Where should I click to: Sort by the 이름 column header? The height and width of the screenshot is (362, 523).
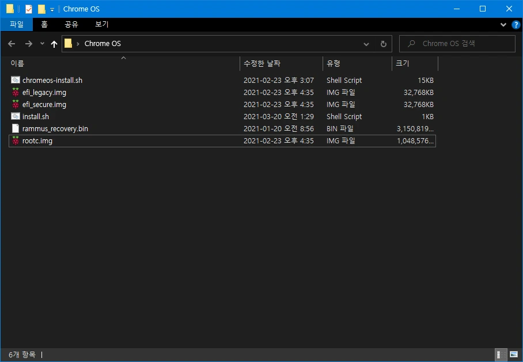[123, 63]
